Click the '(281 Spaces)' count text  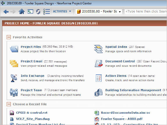click(x=137, y=47)
